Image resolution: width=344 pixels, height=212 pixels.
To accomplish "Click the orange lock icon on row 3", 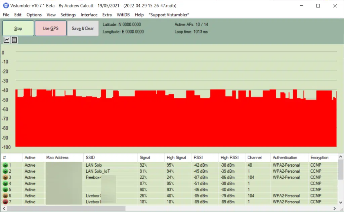I will (5, 177).
